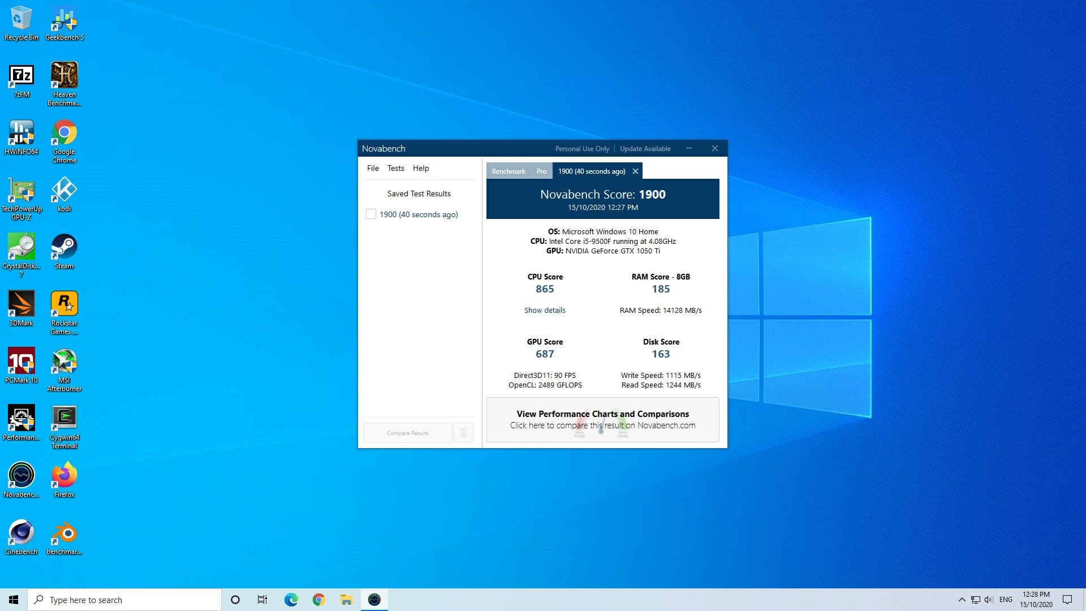This screenshot has height=611, width=1086.
Task: Close the 1900 result tab
Action: pos(635,171)
